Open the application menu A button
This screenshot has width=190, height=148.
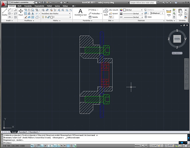pos(3,3)
